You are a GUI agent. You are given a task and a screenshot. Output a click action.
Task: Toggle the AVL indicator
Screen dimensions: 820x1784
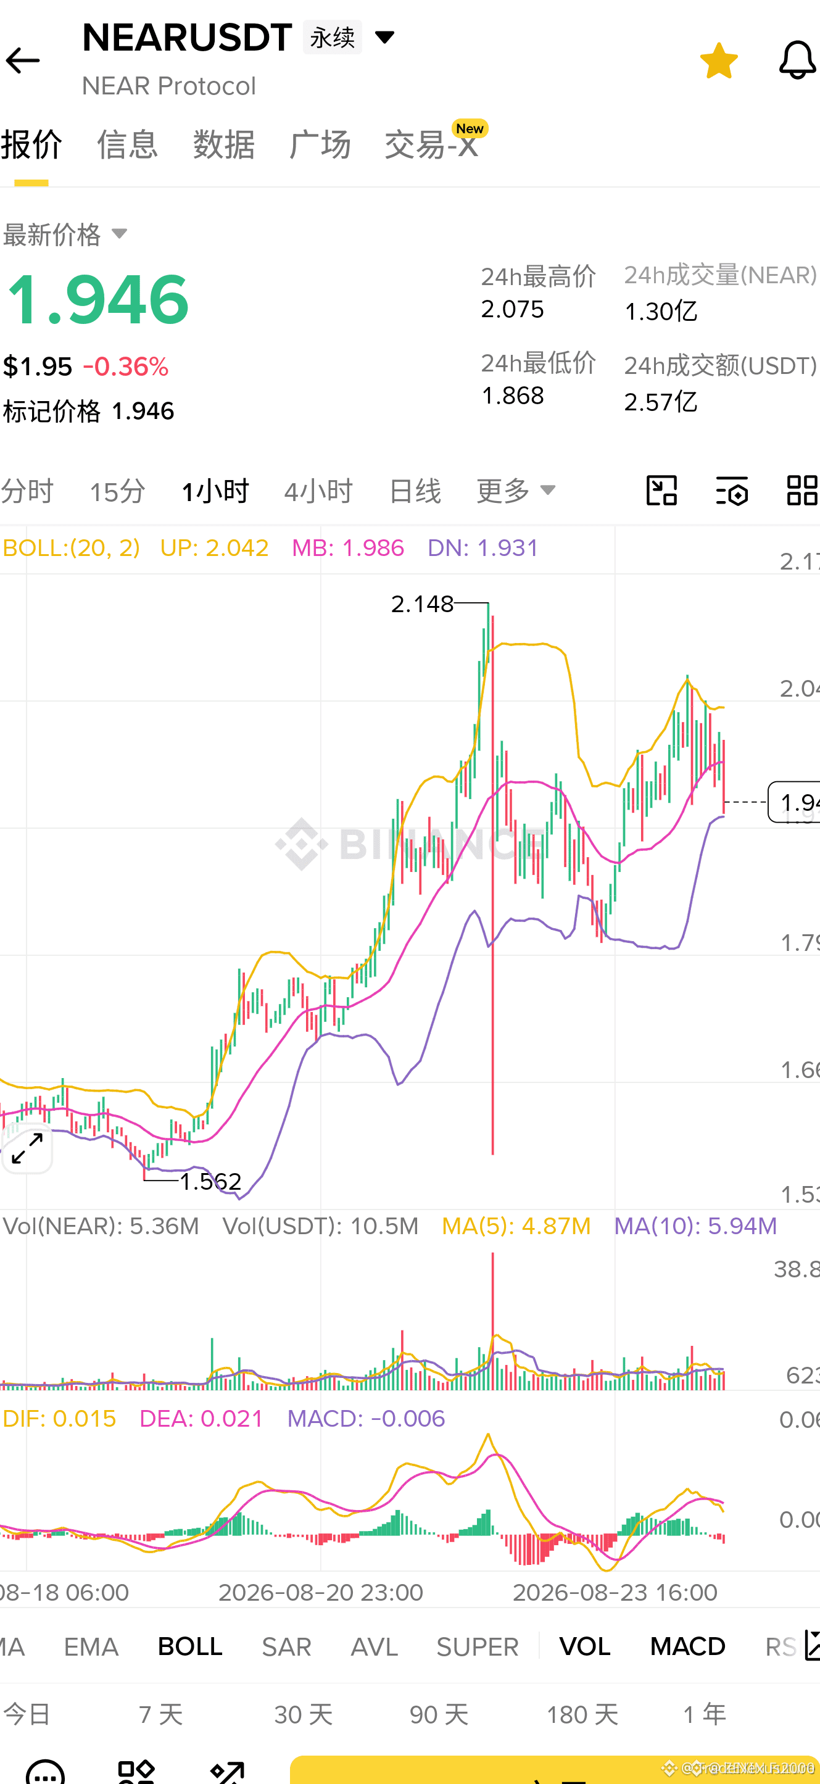(x=375, y=1646)
